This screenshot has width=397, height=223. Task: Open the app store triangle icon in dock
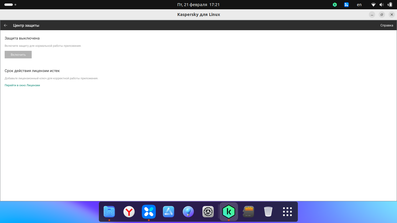pos(169,212)
